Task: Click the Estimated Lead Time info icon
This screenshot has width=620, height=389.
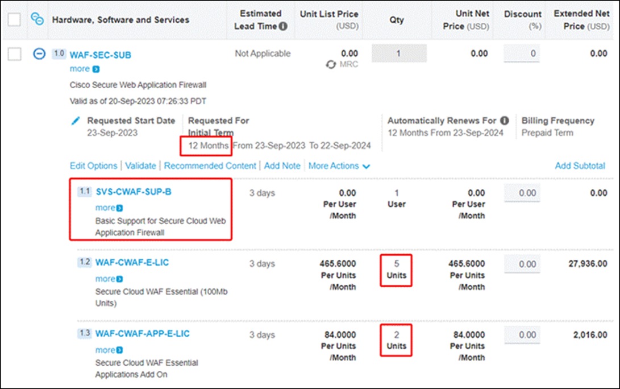Action: point(283,26)
